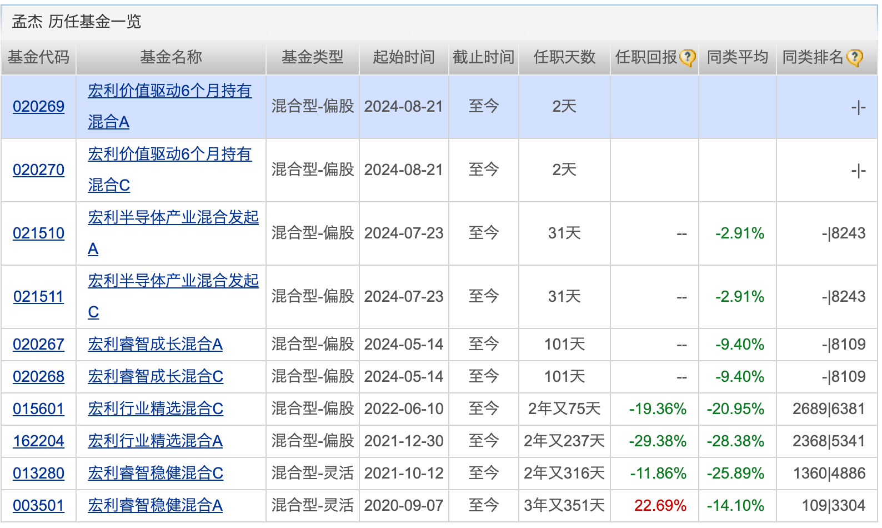This screenshot has height=528, width=882.
Task: Open 宏利价值驱动6个月持有混合C fund page
Action: 169,155
